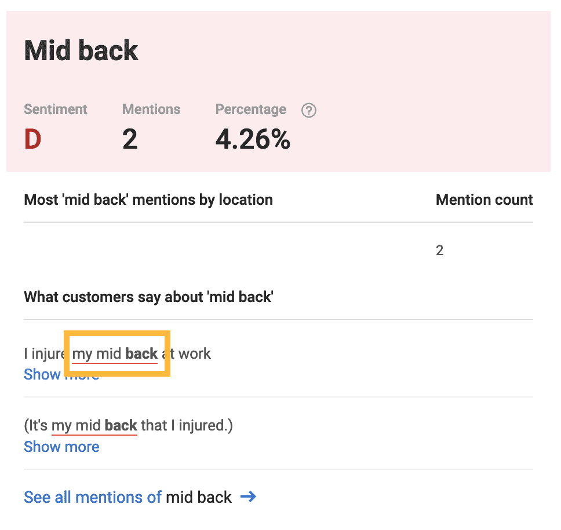
Task: Click the mention count value 2 in table
Action: [x=440, y=251]
